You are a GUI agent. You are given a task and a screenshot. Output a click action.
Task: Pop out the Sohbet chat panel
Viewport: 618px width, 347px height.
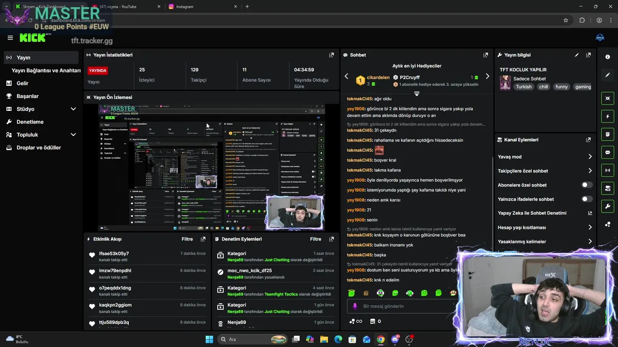point(485,55)
